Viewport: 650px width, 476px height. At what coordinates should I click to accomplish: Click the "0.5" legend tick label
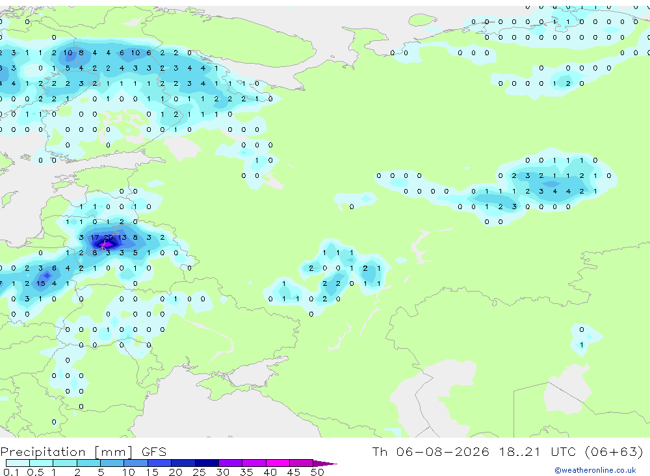[x=35, y=472]
